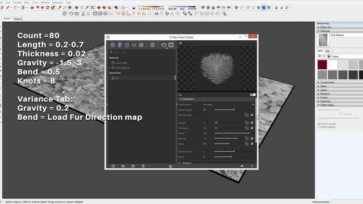Image resolution: width=363 pixels, height=204 pixels.
Task: Toggle Length map checkbox
Action: pos(252,122)
